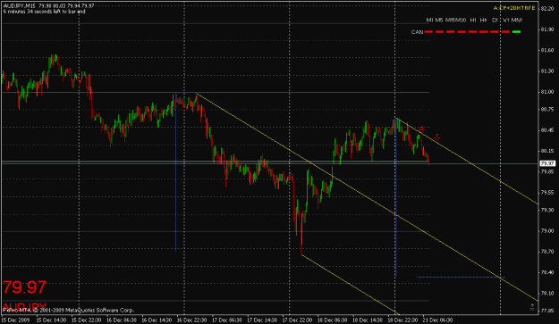The image size is (559, 324).
Task: Click the red CAN bar under M1
Action: (x=428, y=32)
